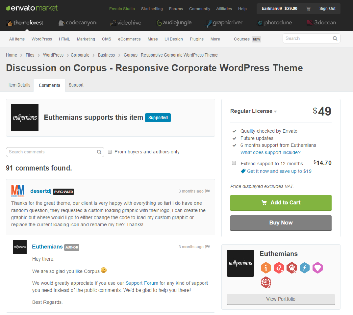
Task: Switch to the CodeCanyon marketplace
Action: [x=78, y=23]
